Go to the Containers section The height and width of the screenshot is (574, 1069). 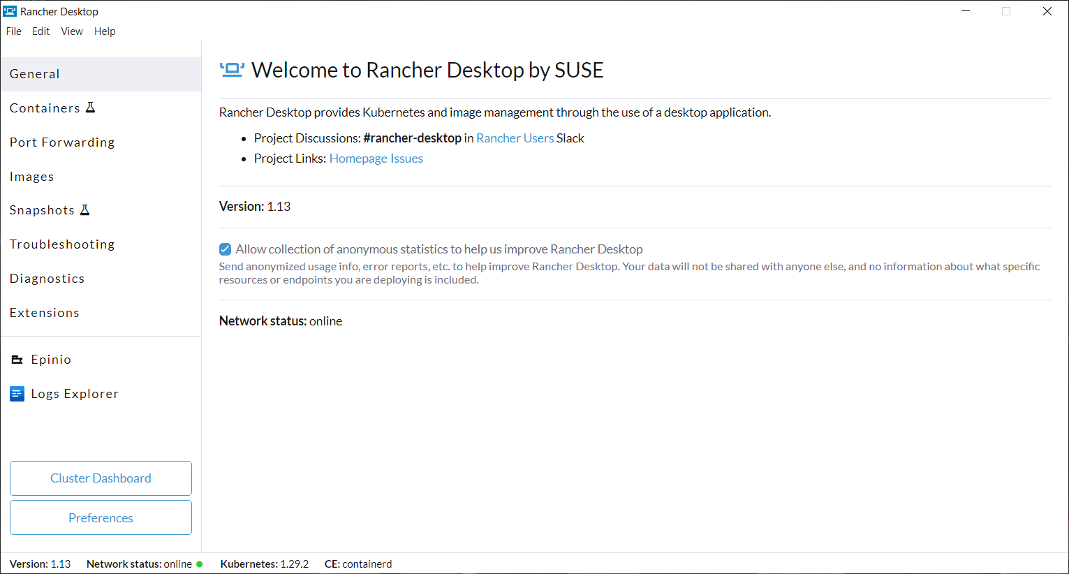pos(101,108)
